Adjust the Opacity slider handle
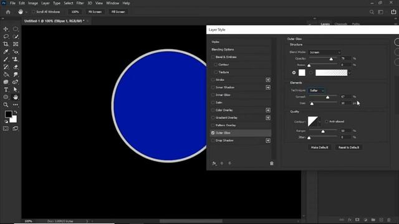This screenshot has height=224, width=399. tap(331, 59)
